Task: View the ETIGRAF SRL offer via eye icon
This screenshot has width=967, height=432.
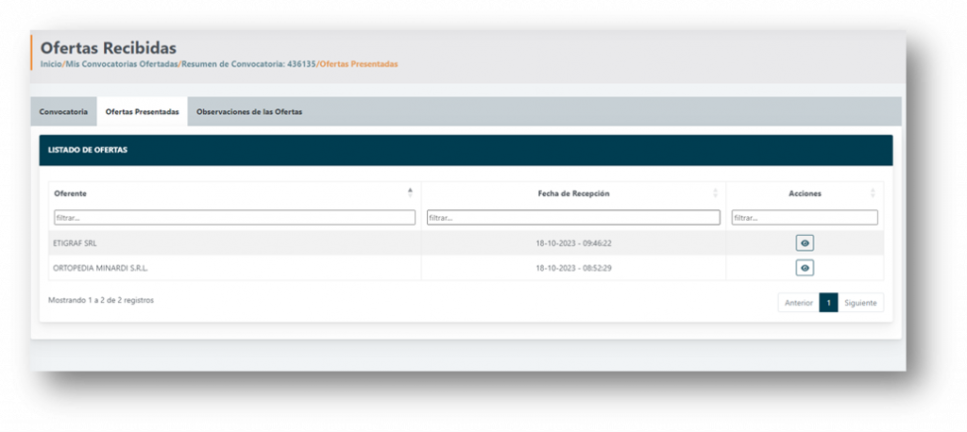Action: click(x=805, y=243)
